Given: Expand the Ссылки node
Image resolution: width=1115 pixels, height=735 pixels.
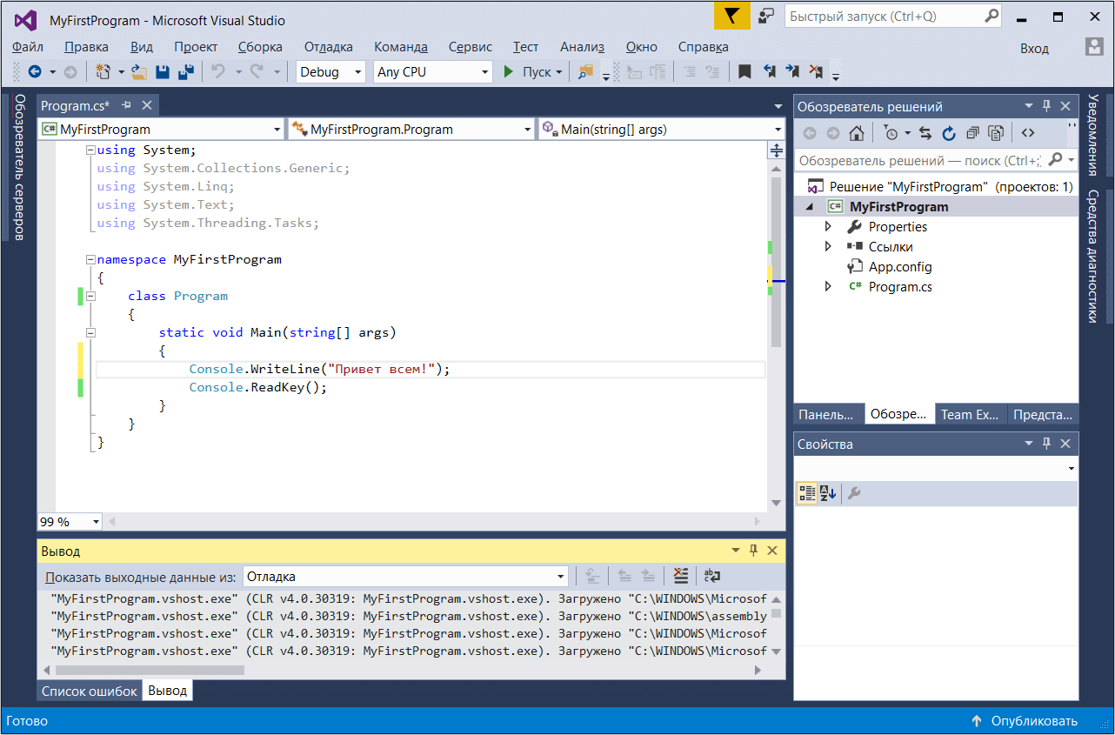Looking at the screenshot, I should [x=828, y=246].
